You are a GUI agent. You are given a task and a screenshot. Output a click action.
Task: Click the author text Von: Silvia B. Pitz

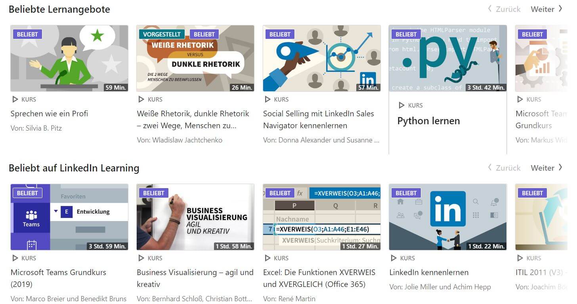tap(36, 128)
